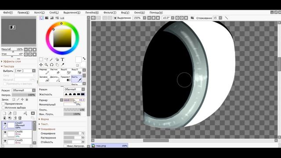Select layer Слой6
Screen dimensions: 281x158
click(x=17, y=134)
